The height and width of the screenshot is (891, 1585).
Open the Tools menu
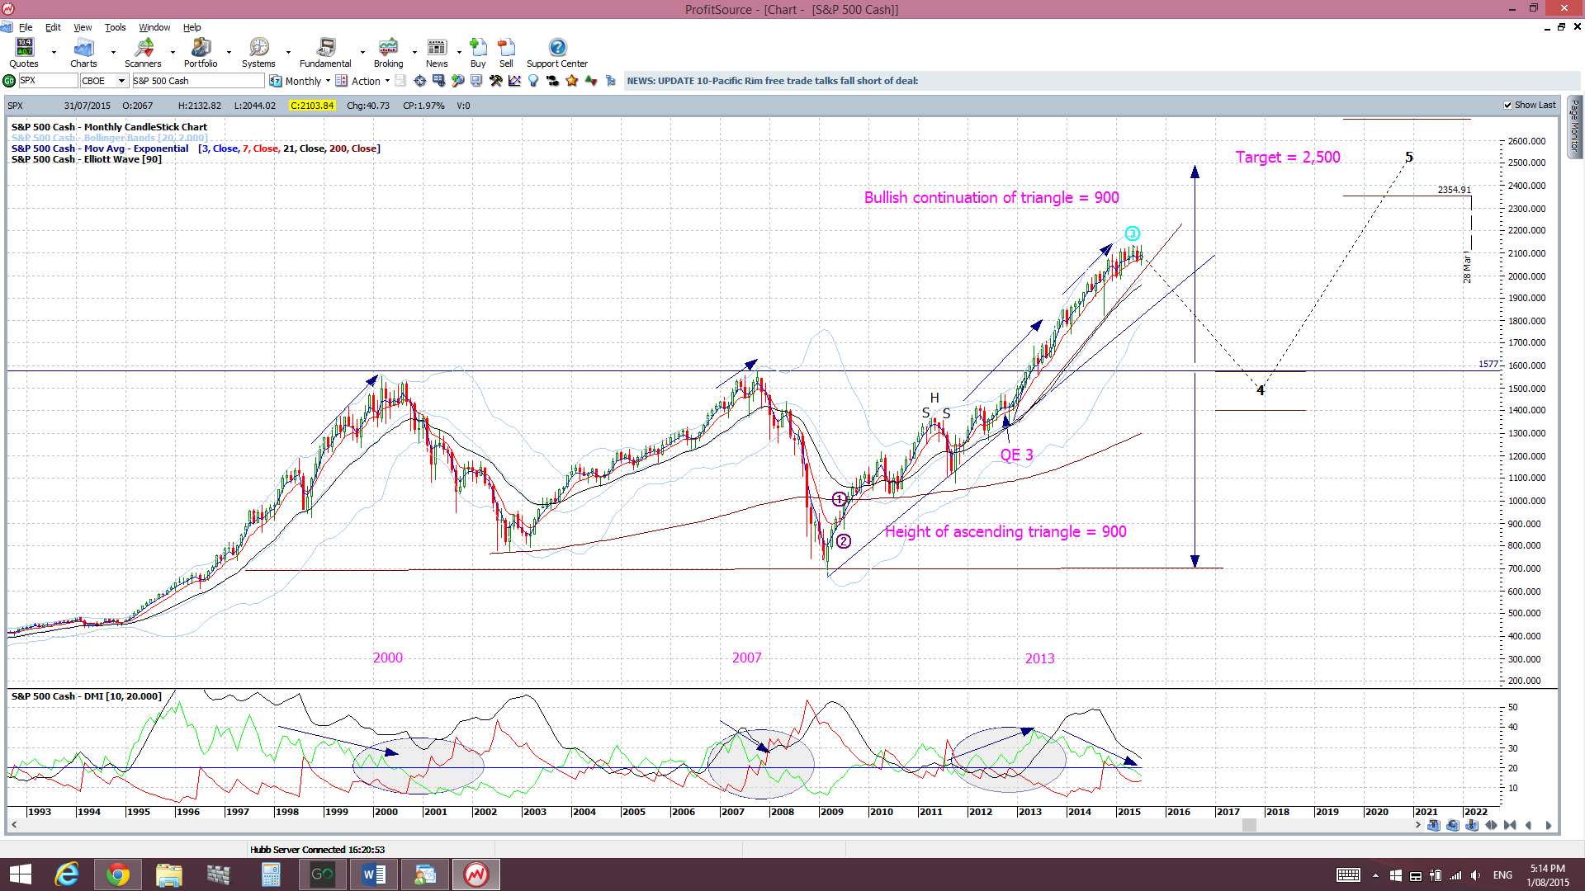pos(115,27)
